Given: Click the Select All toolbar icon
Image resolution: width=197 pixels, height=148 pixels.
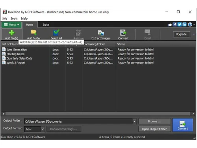Looking at the screenshot, I should tap(56, 33).
